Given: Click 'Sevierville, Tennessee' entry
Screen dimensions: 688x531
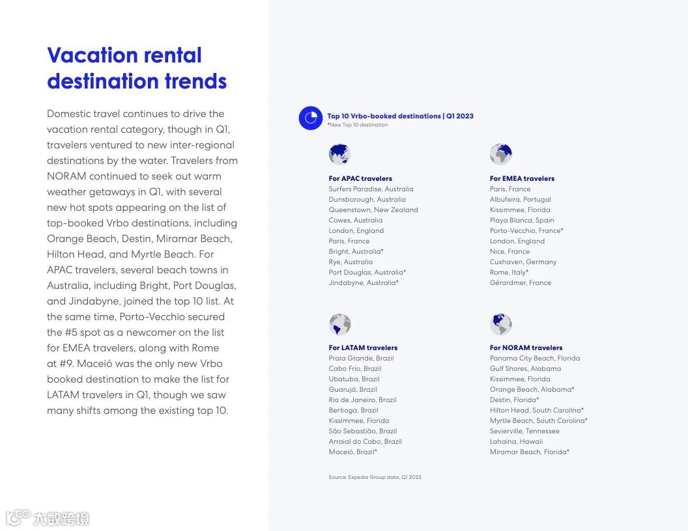Looking at the screenshot, I should (x=524, y=431).
